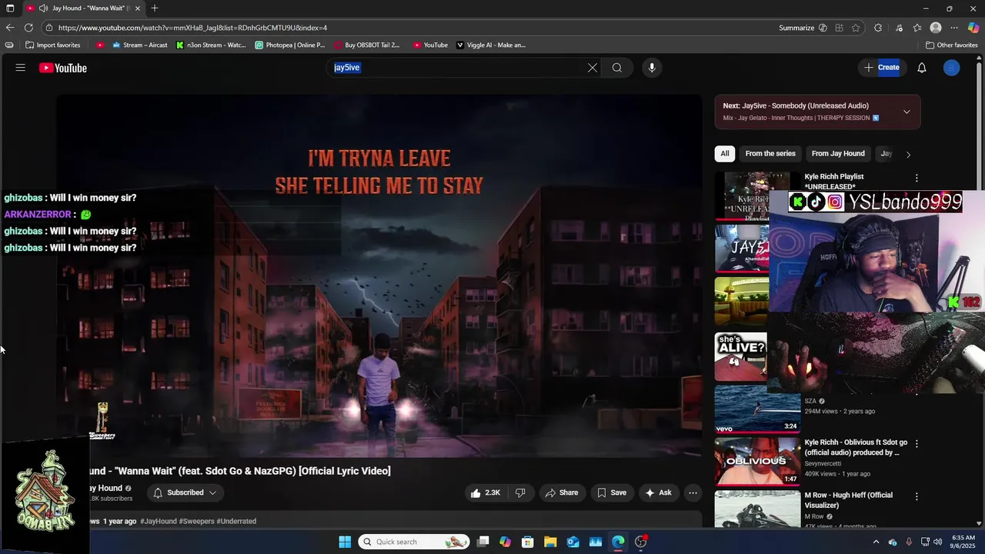The image size is (985, 554).
Task: Go back in the browser
Action: click(10, 28)
